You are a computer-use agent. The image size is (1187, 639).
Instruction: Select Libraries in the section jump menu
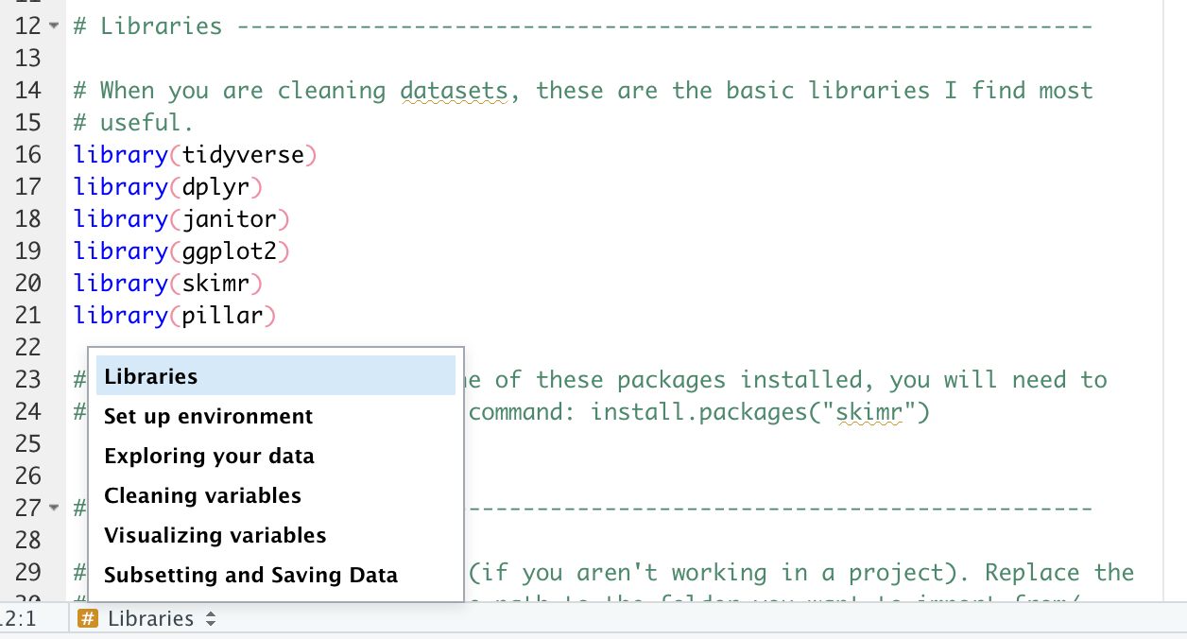pyautogui.click(x=151, y=376)
